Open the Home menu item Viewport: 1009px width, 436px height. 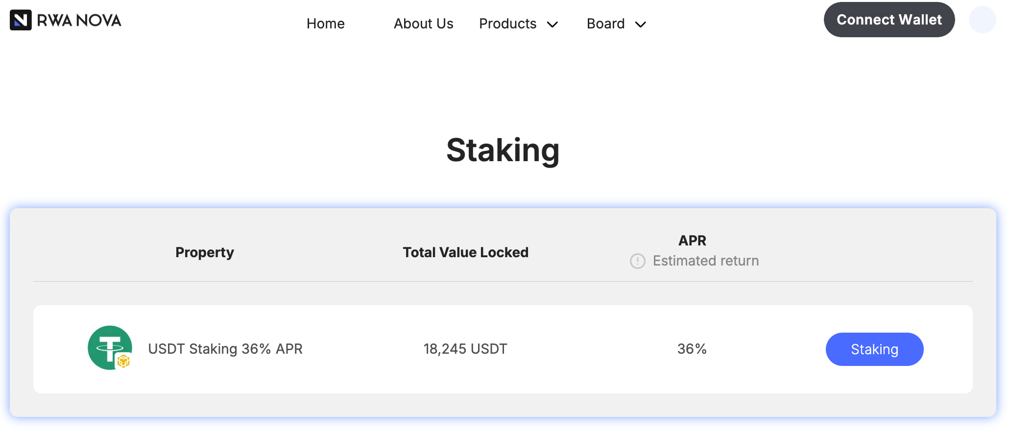click(325, 24)
